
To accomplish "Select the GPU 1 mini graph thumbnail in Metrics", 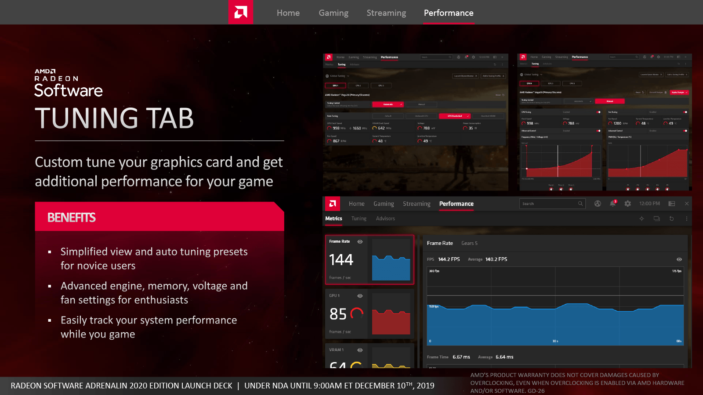I will point(391,314).
